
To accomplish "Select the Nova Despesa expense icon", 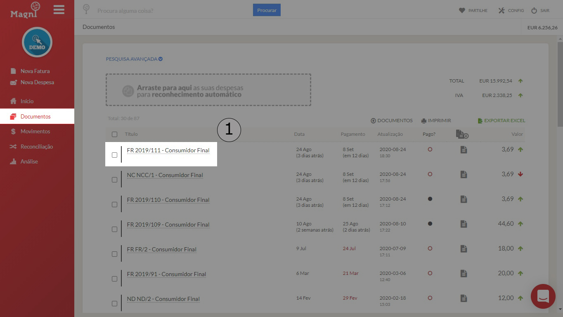I will 13,82.
